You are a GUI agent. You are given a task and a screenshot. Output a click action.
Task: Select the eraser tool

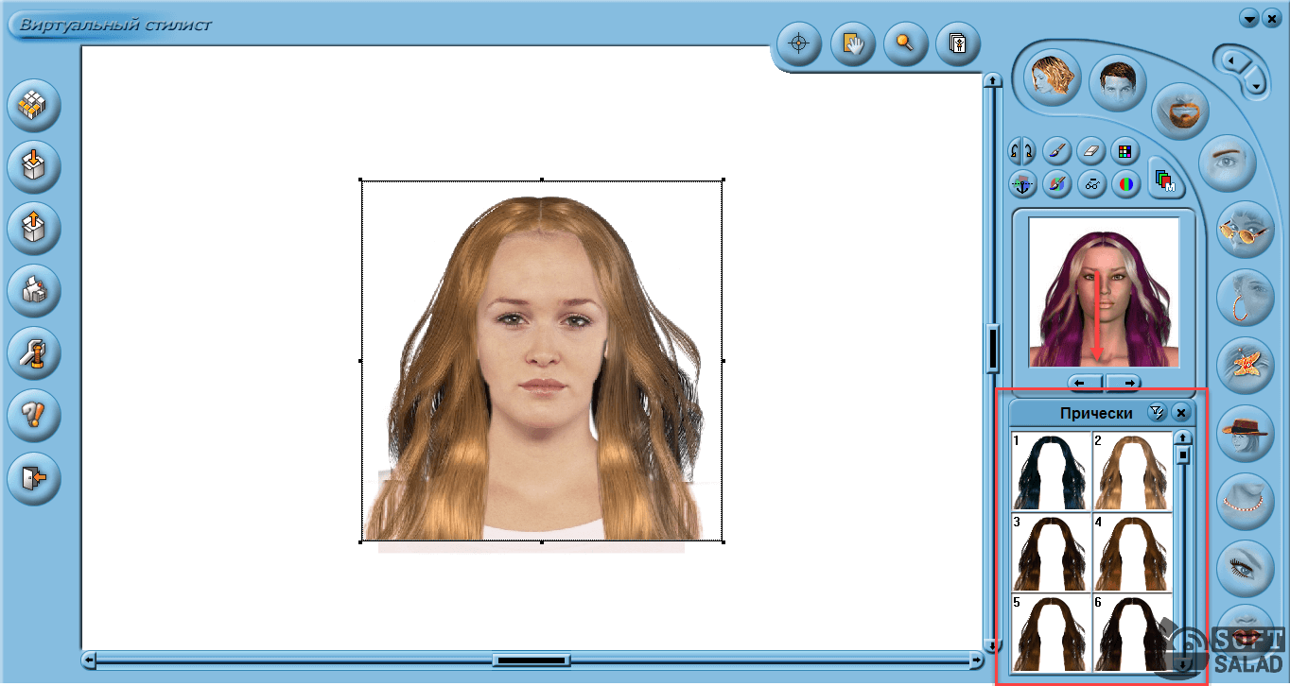1091,150
